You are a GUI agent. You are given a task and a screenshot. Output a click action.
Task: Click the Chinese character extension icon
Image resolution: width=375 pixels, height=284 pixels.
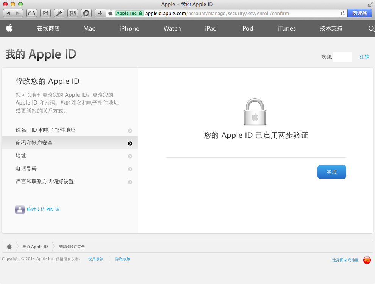[73, 13]
